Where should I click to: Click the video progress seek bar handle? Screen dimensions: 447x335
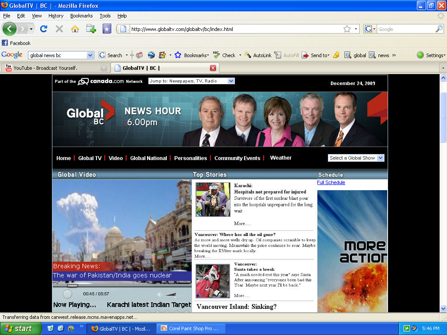[72, 286]
